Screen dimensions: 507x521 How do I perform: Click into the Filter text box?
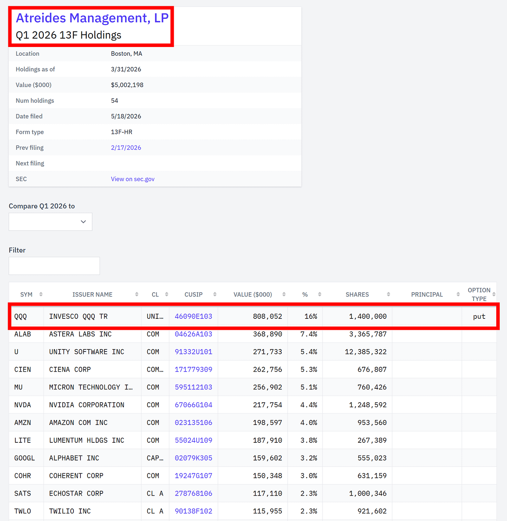pyautogui.click(x=54, y=266)
